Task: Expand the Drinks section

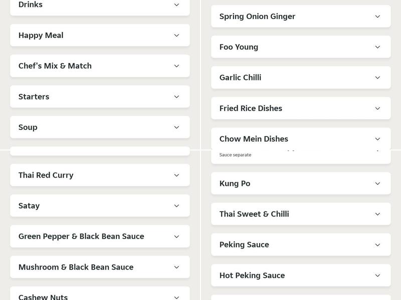Action: tap(100, 5)
